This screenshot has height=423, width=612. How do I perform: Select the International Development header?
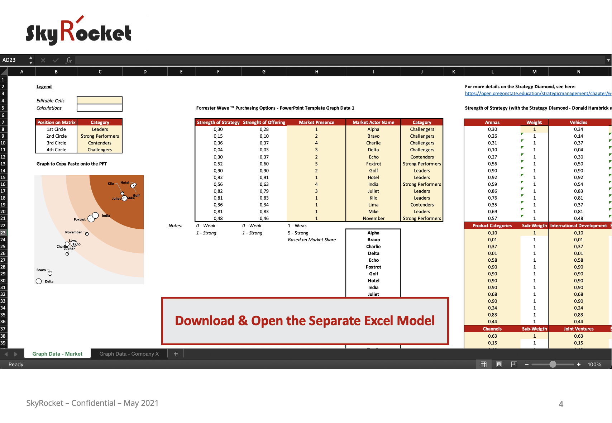[x=578, y=225]
